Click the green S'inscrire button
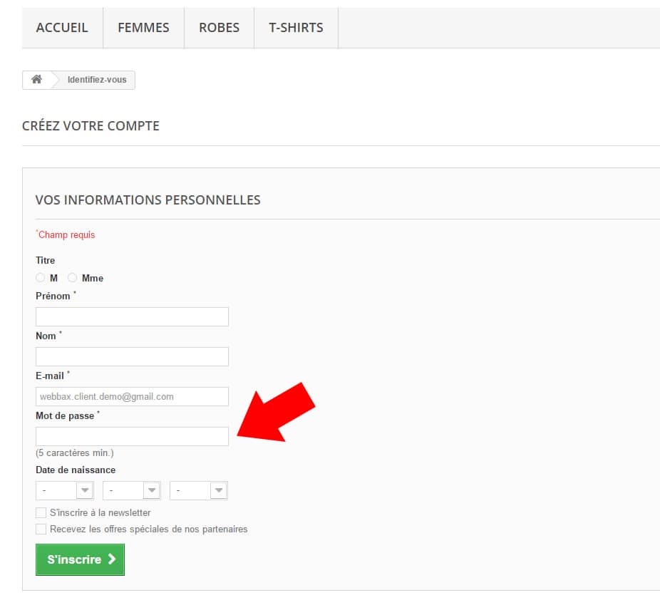660x610 pixels. point(80,560)
